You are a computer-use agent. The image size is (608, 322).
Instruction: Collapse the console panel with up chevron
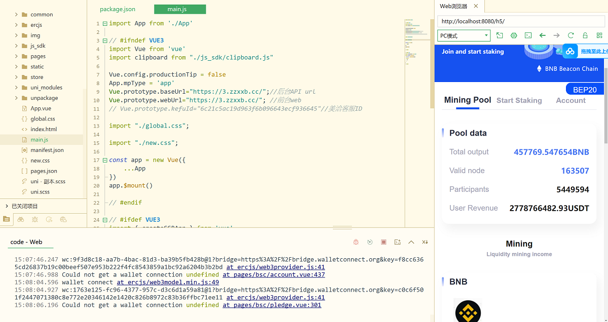(411, 242)
